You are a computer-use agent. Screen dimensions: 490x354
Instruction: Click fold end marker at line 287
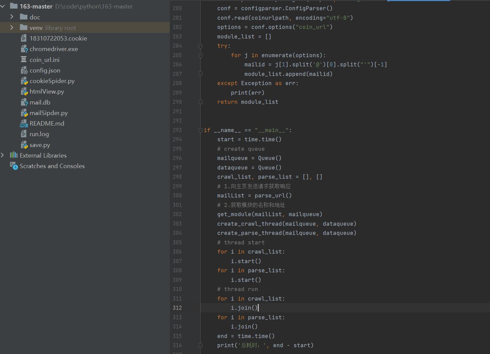pos(201,74)
